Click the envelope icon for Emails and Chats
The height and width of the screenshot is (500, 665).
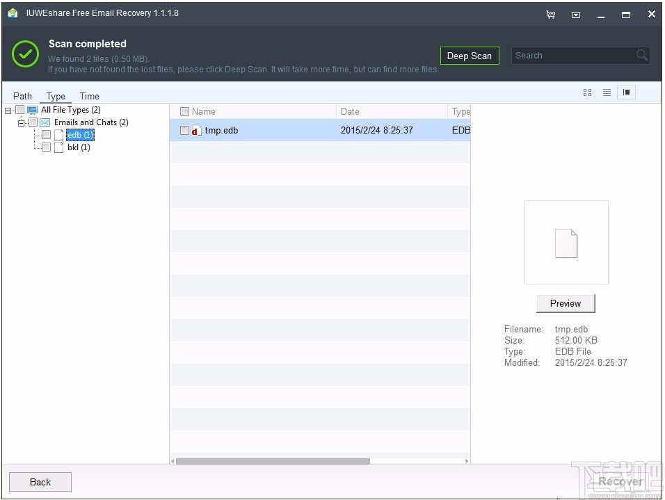45,122
